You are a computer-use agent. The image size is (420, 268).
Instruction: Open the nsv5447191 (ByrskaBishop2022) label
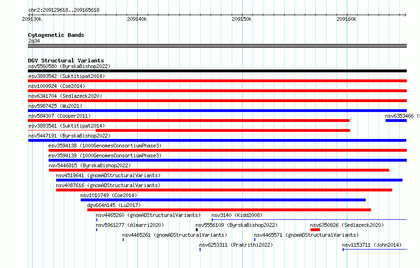pyautogui.click(x=69, y=136)
